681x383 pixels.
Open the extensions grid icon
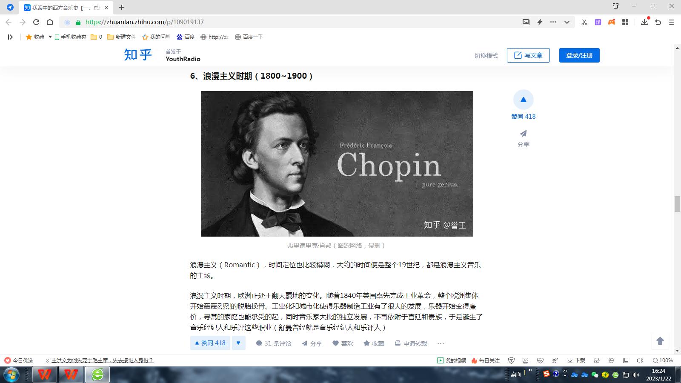625,22
